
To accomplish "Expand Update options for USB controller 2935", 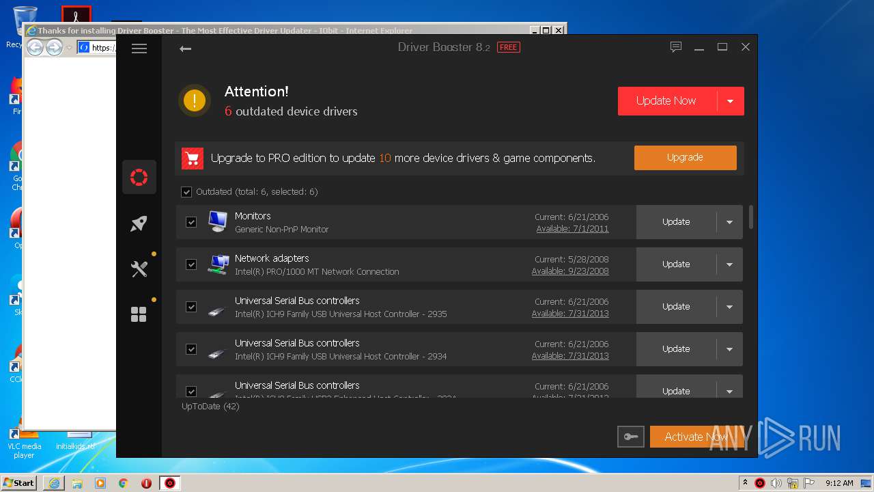I will (x=729, y=307).
